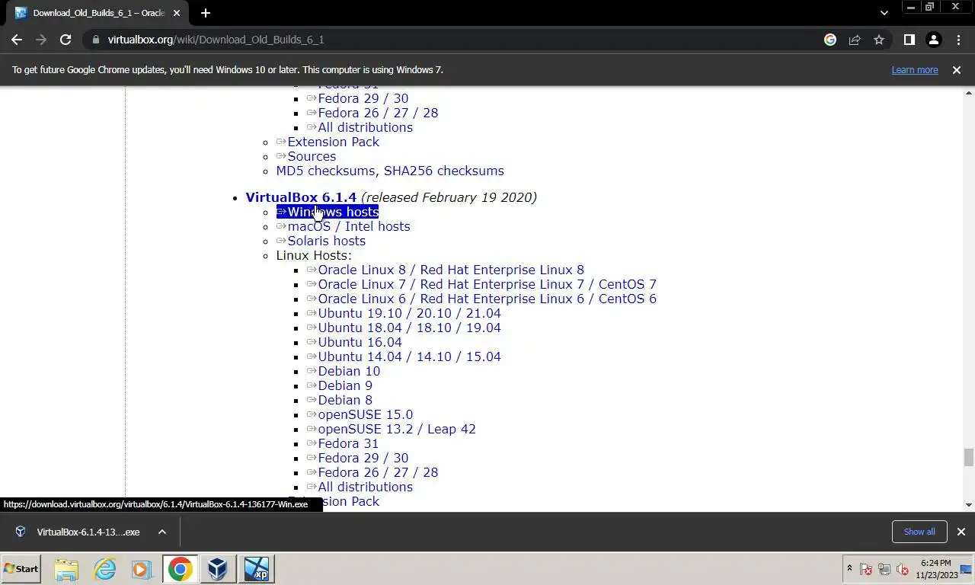Dismiss the Chrome update notification bar
This screenshot has height=585, width=975.
click(957, 69)
